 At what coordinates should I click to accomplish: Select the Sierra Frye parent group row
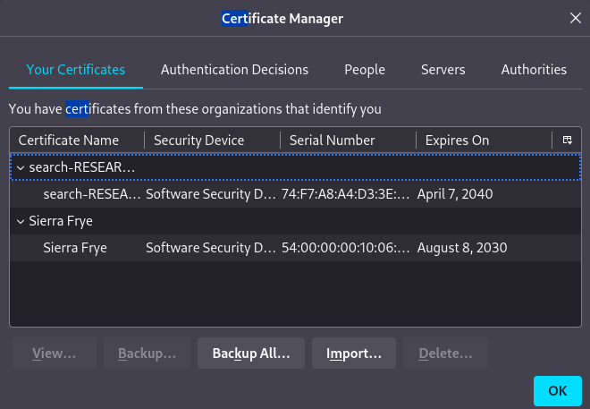(61, 221)
